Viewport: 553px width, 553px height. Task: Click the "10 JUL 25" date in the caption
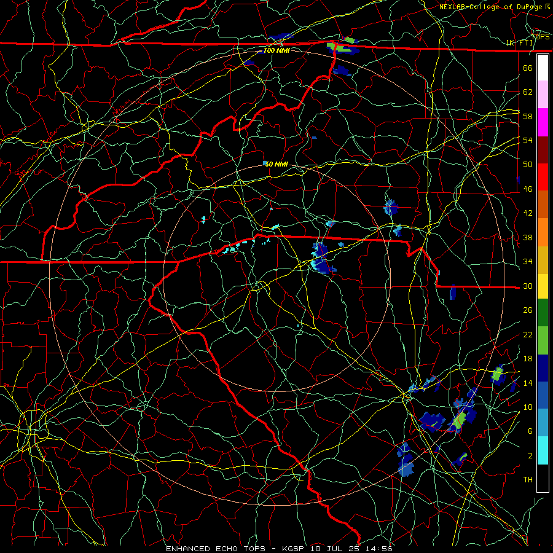(x=336, y=549)
